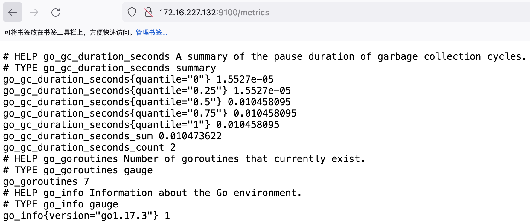Click the quantile="0.5" metric value line
The height and width of the screenshot is (223, 530).
147,102
